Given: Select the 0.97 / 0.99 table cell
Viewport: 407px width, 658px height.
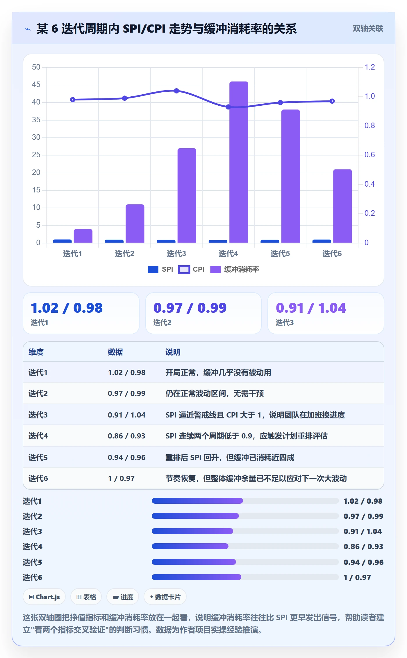Looking at the screenshot, I should [126, 393].
